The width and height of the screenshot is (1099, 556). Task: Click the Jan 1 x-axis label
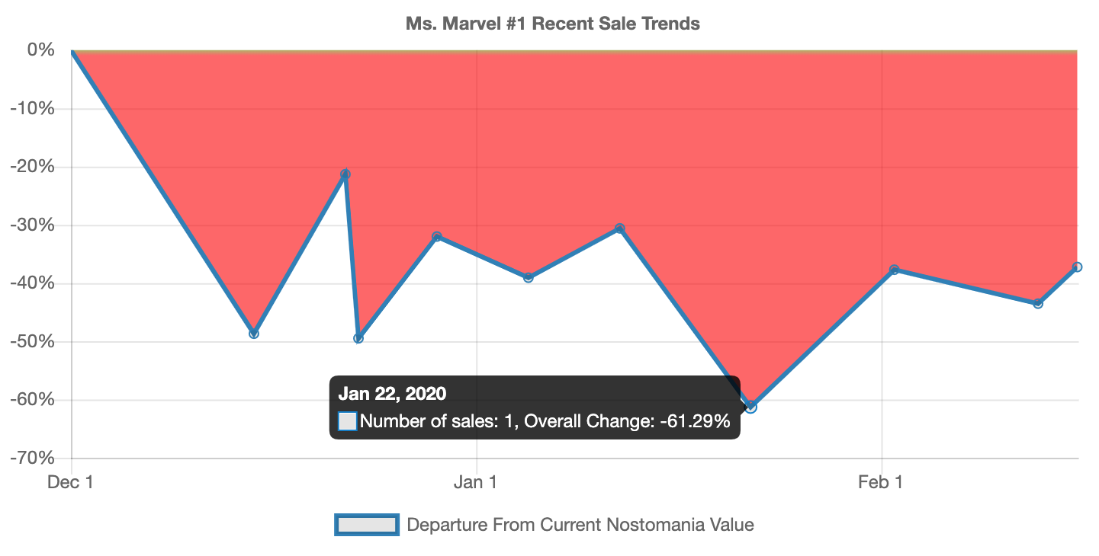476,482
